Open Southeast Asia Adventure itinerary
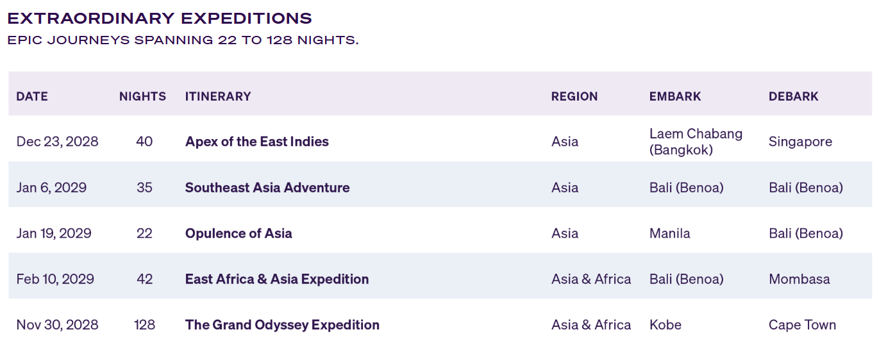 pyautogui.click(x=267, y=188)
